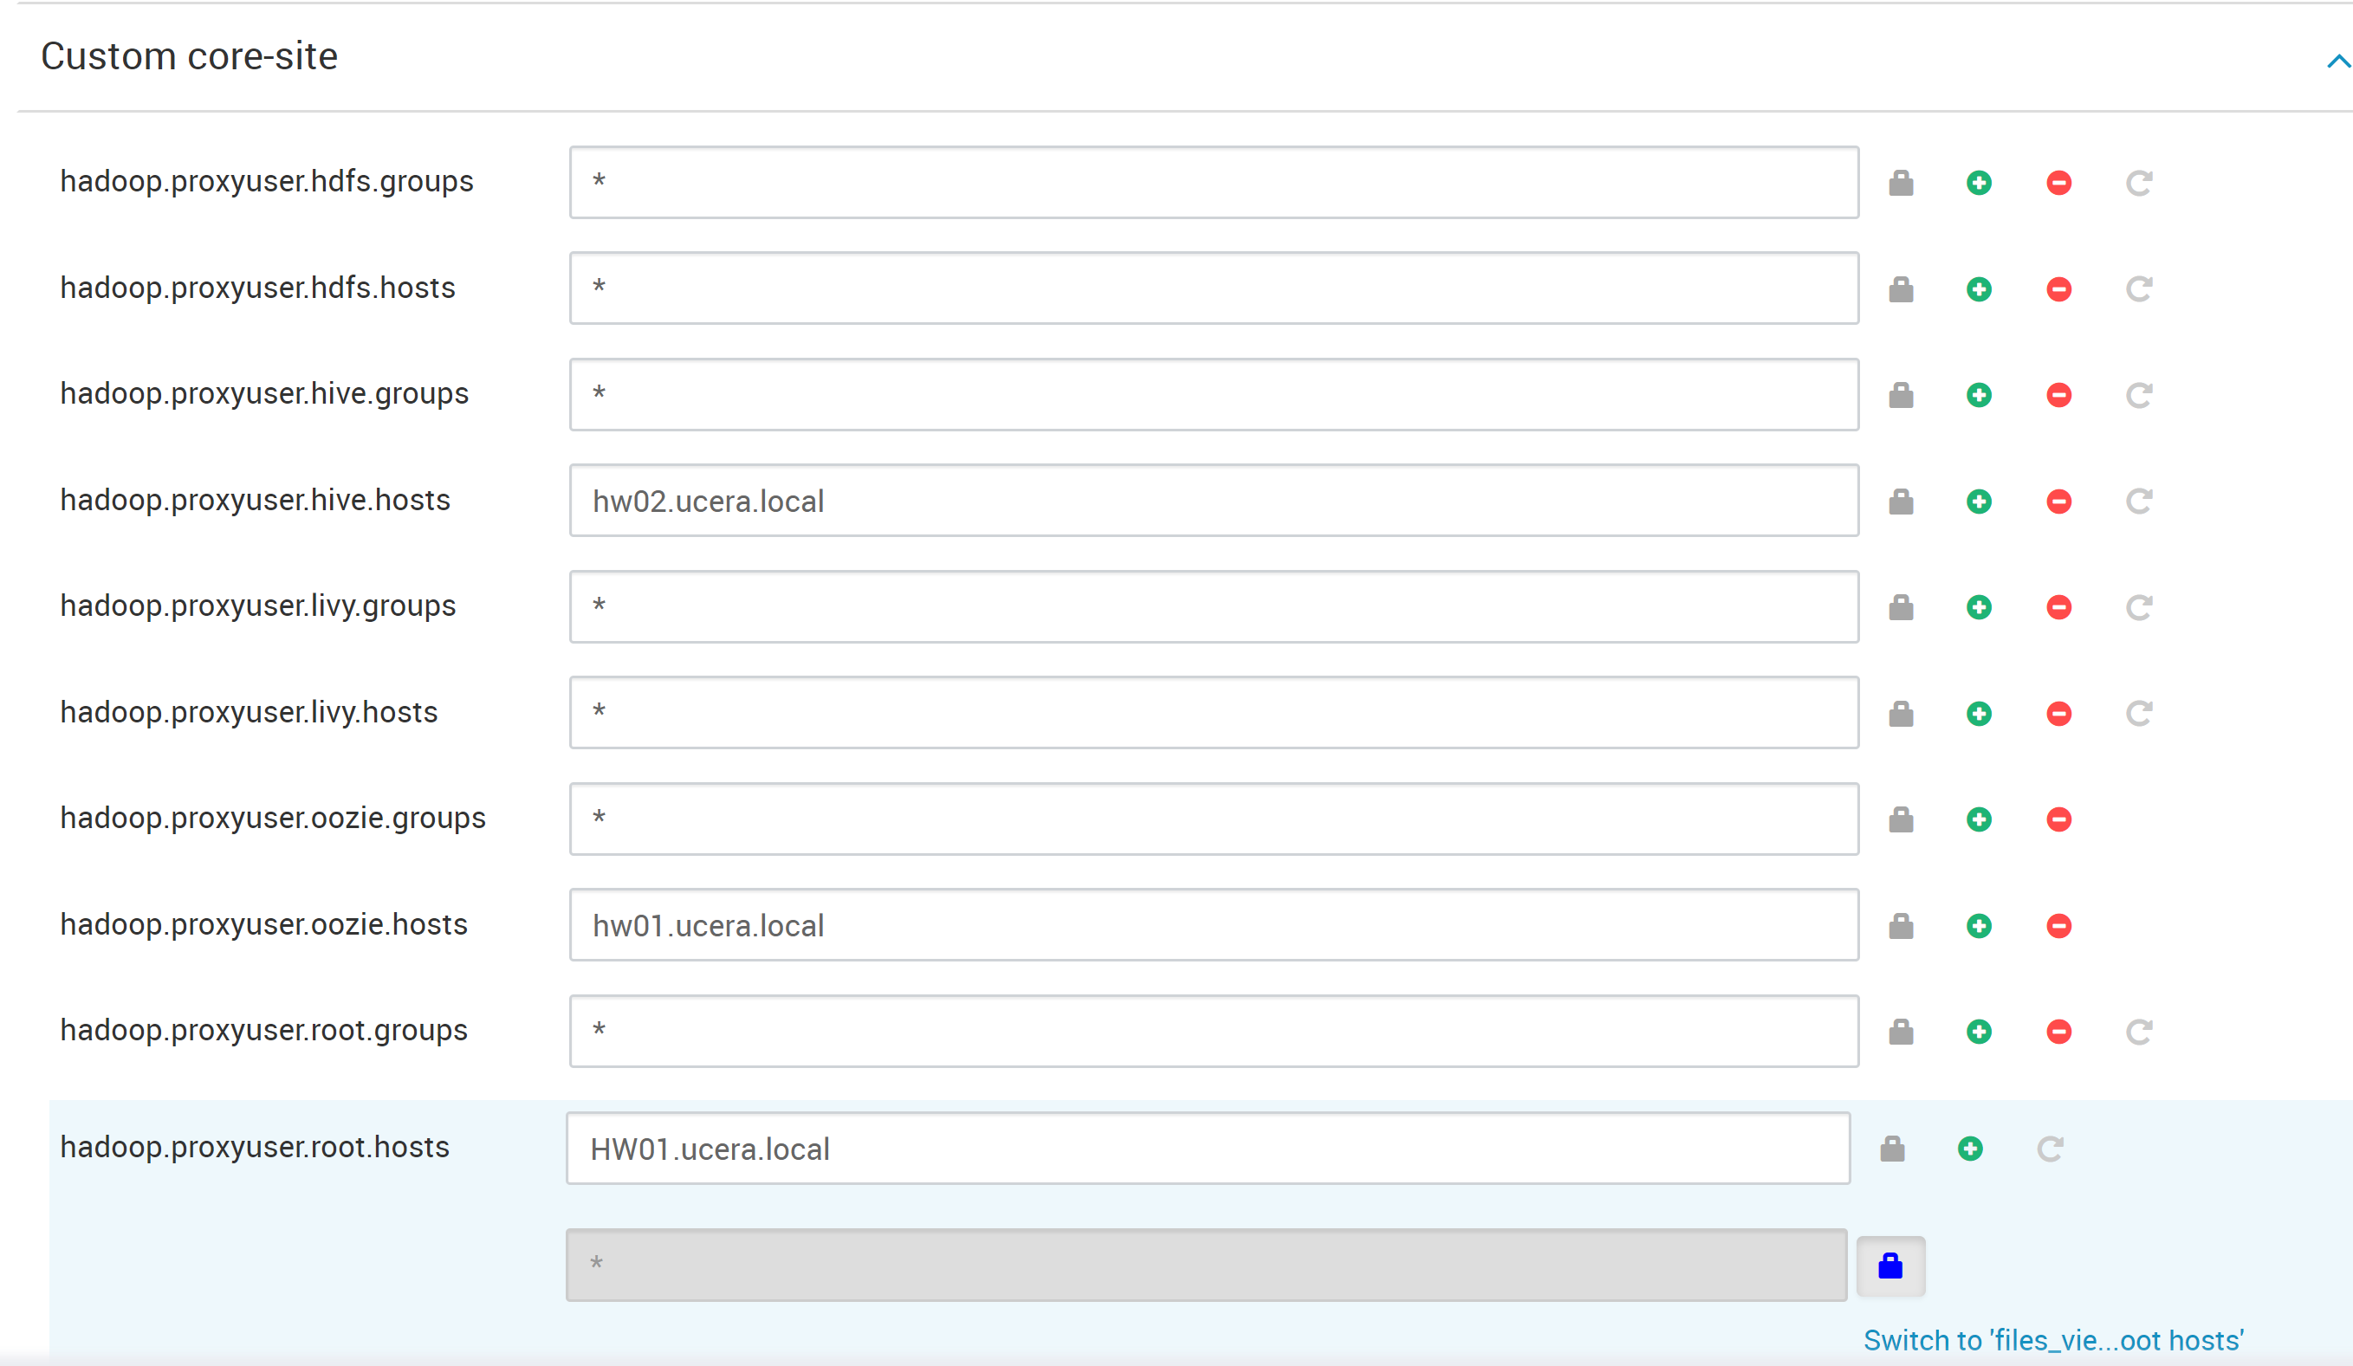Add override for hadoop.proxyuser.hdfs.hosts property
Viewport: 2353px width, 1366px height.
tap(1980, 288)
